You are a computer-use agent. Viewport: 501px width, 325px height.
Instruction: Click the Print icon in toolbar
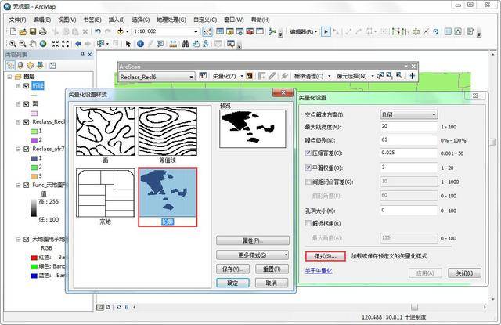pos(42,31)
